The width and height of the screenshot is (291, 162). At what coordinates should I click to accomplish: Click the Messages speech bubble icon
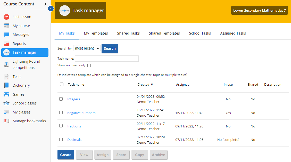(x=6, y=35)
